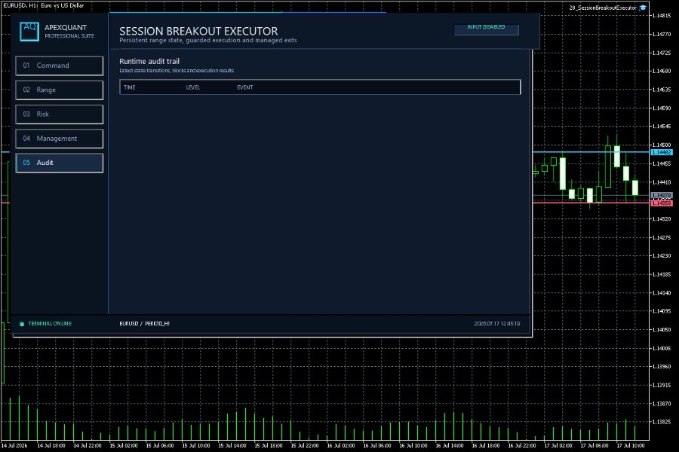Viewport: 679px width, 452px height.
Task: Click the APEXQUANT brand name
Action: [x=66, y=28]
